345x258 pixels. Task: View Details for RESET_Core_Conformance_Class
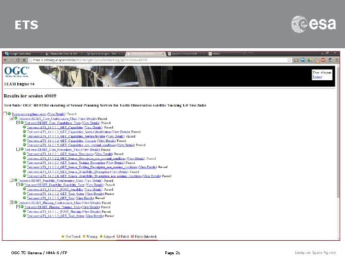coord(87,118)
